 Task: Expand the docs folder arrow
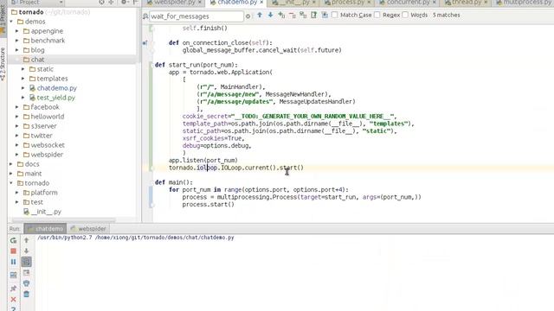tap(11, 164)
